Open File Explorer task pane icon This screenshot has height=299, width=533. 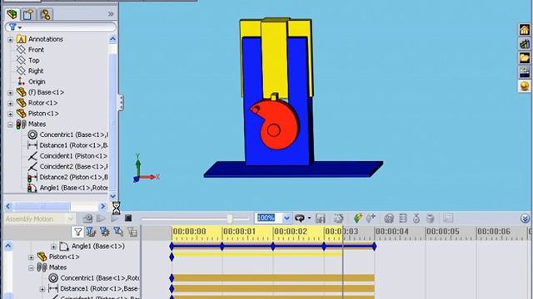point(525,58)
